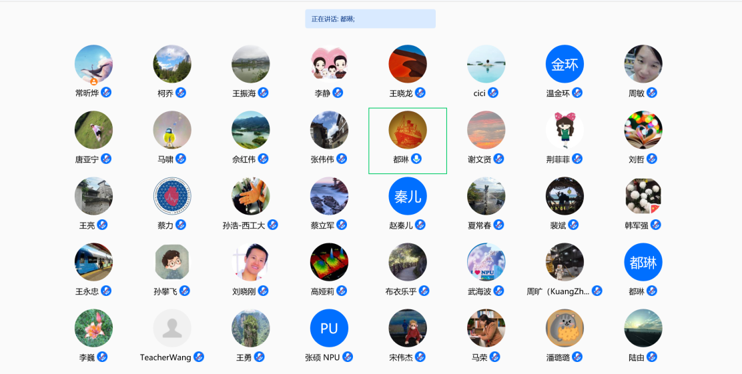Select the blue 金环 avatar of 温金环
The height and width of the screenshot is (374, 742).
point(565,64)
